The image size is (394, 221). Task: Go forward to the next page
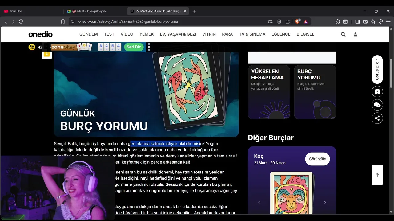(x=13, y=21)
